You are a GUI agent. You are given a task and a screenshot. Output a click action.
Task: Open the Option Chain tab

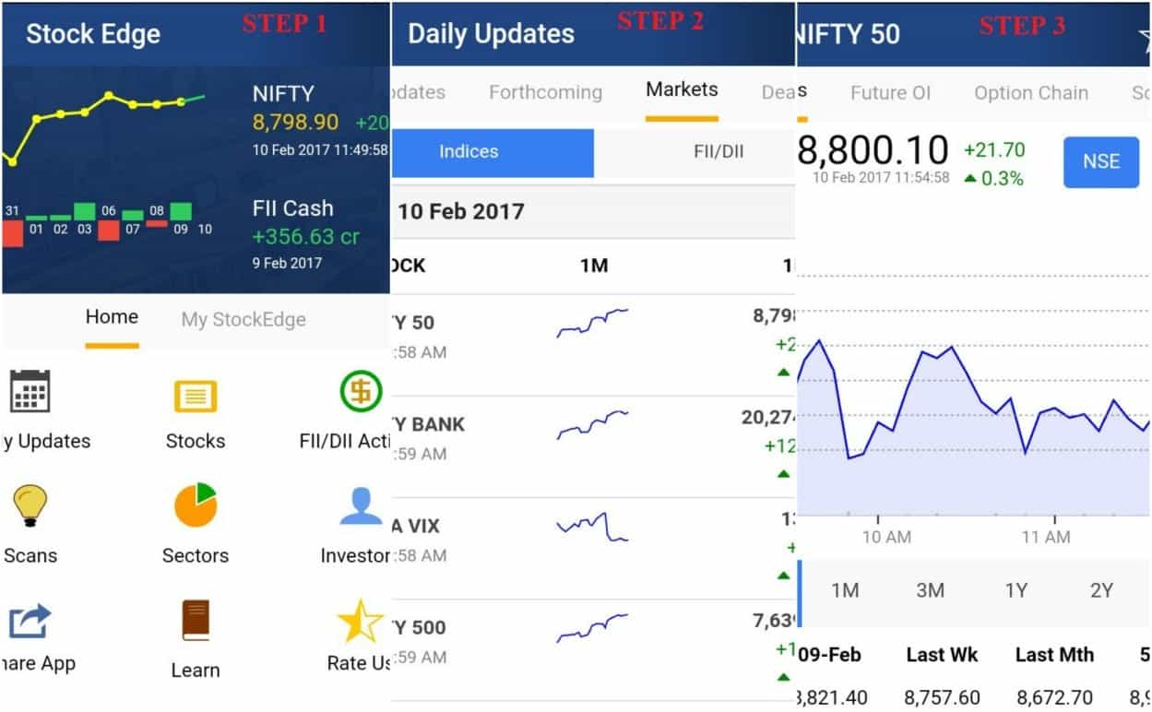tap(1031, 93)
